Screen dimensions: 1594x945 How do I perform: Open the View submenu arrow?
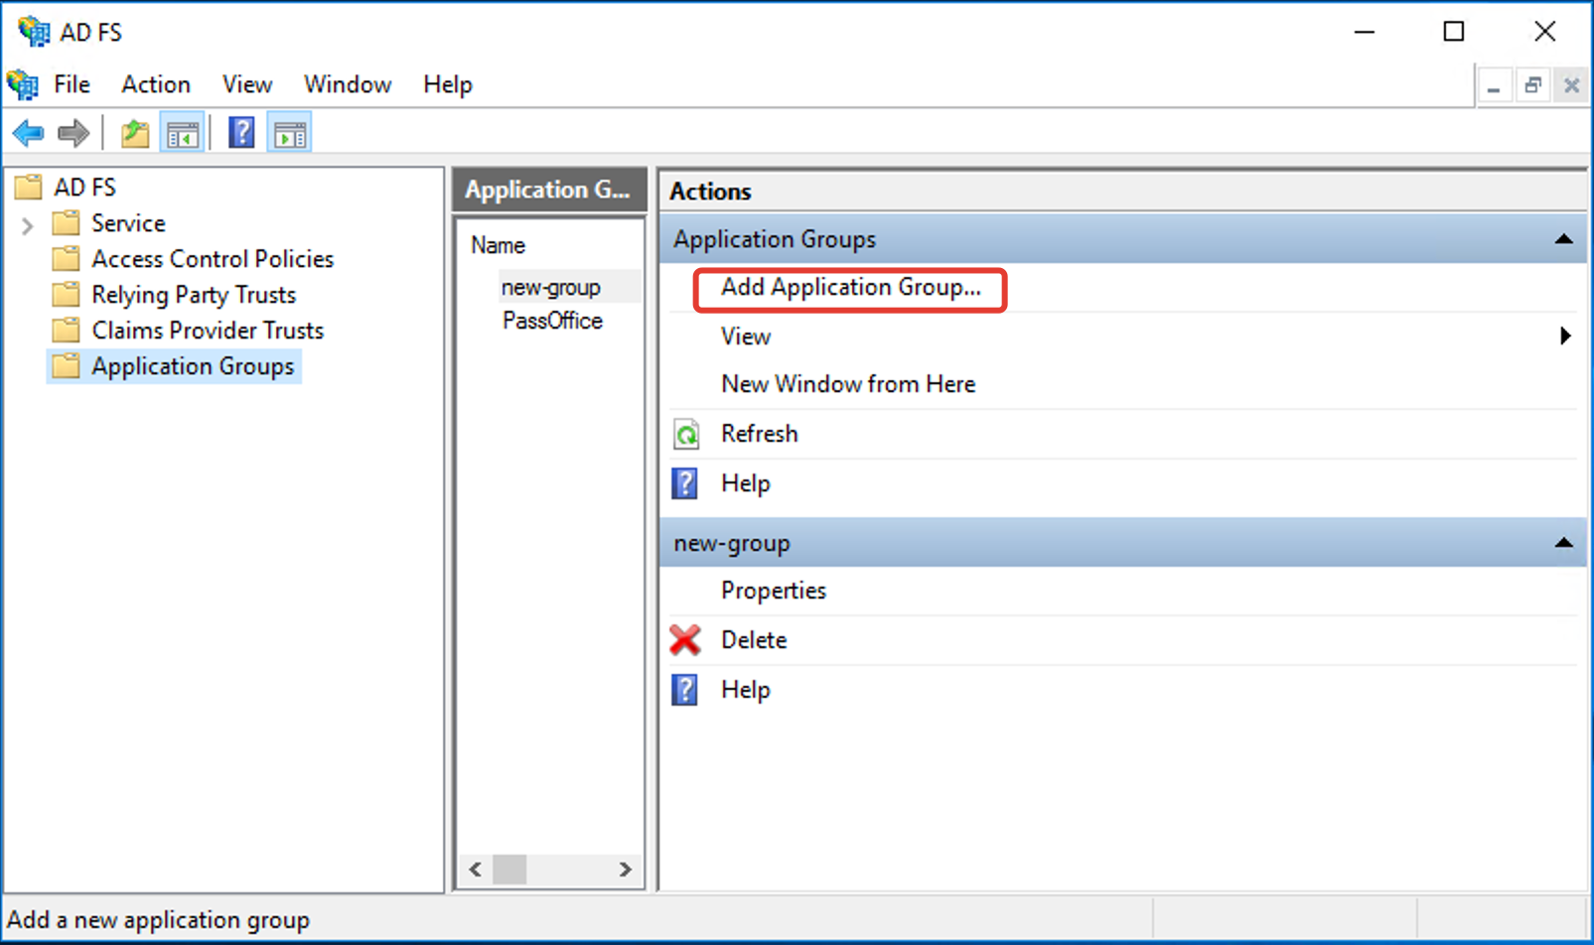pos(1565,337)
